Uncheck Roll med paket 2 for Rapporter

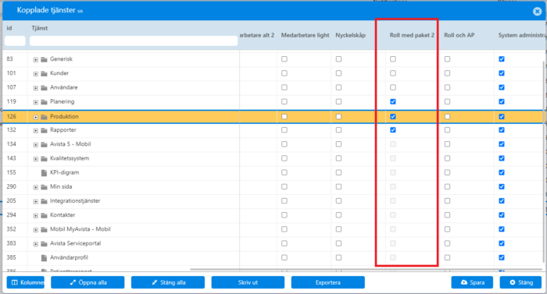click(x=393, y=130)
